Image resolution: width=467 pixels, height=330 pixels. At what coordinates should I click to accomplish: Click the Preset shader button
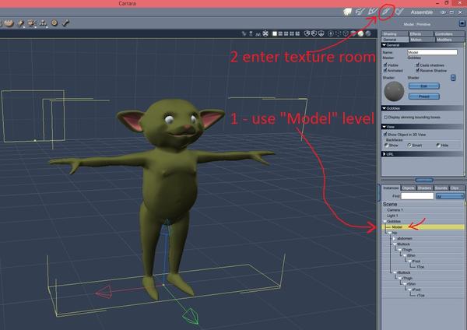point(424,97)
